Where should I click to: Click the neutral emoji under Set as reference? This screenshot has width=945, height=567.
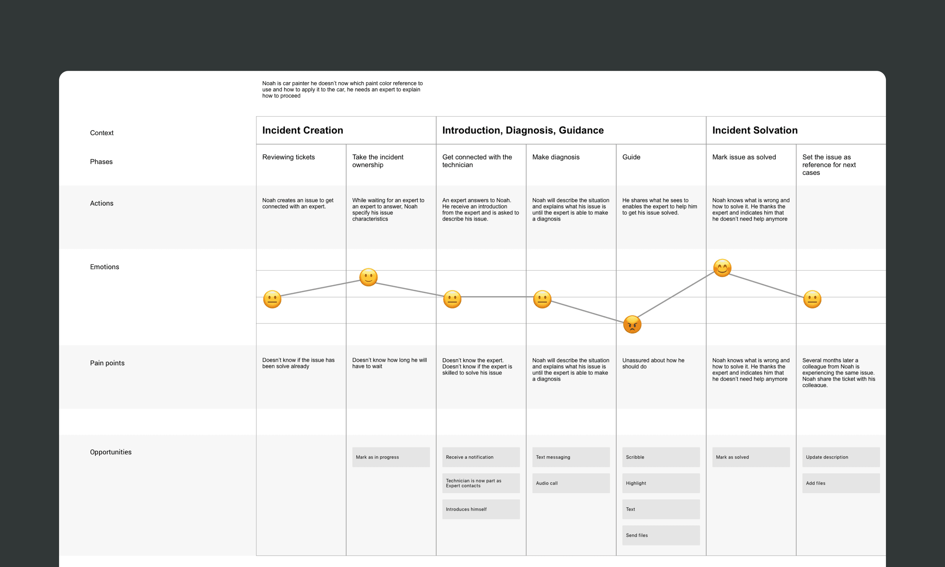click(x=812, y=299)
